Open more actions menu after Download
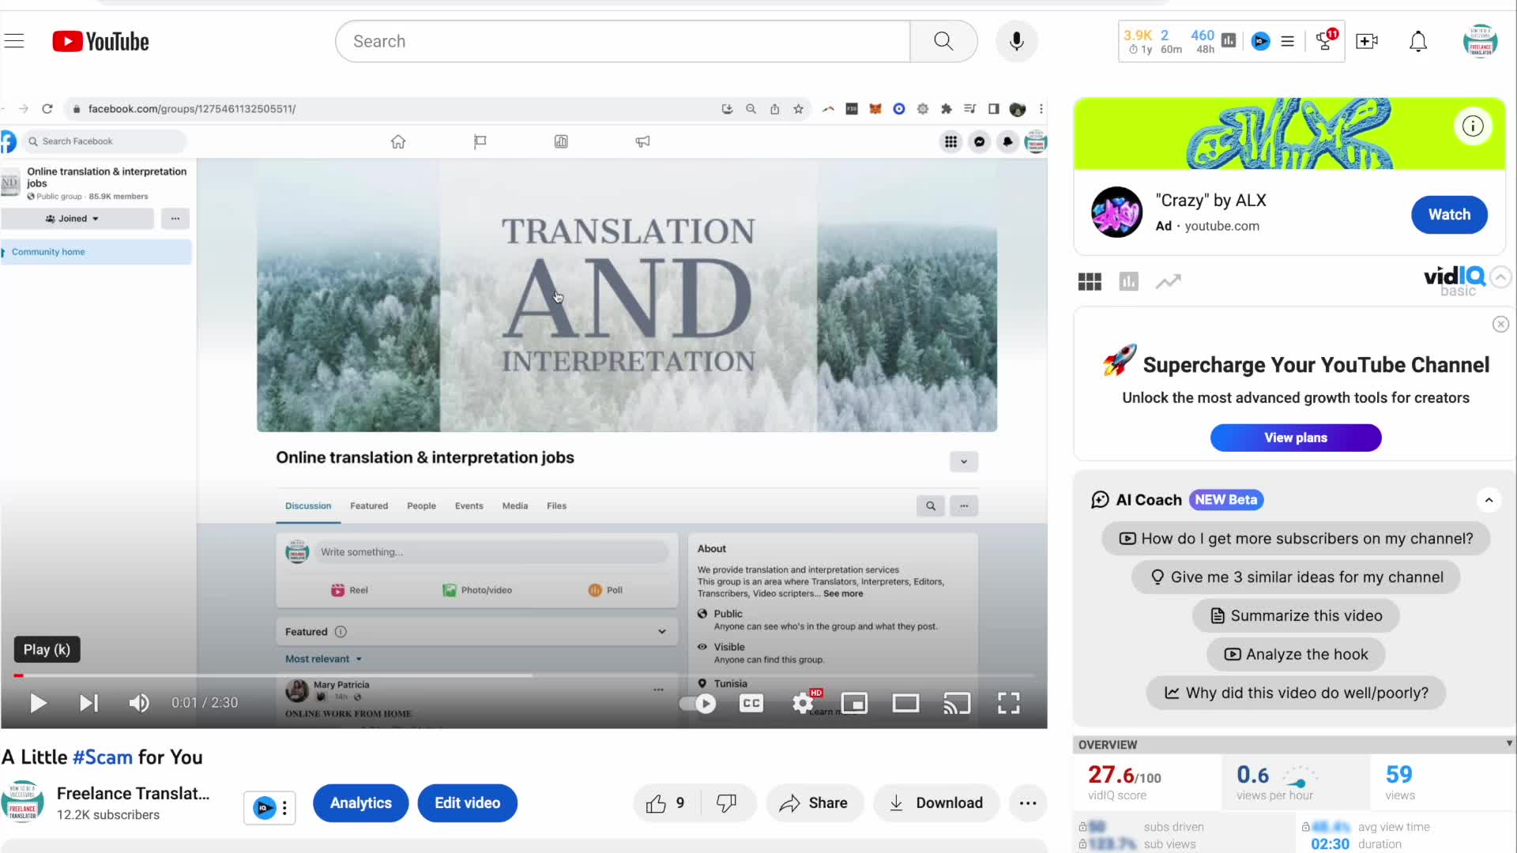 click(x=1027, y=803)
